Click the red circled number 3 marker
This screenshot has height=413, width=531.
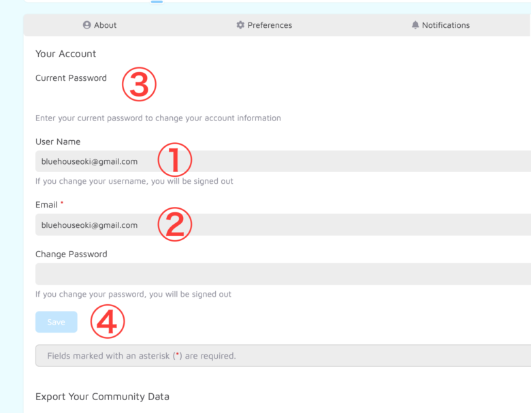click(x=139, y=84)
